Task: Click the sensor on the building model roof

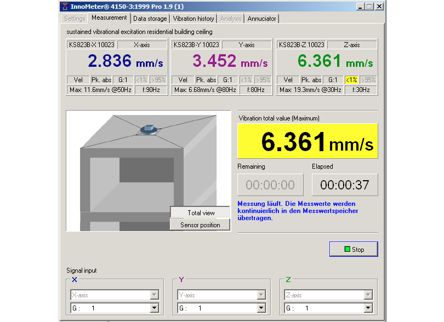Action: [x=148, y=130]
